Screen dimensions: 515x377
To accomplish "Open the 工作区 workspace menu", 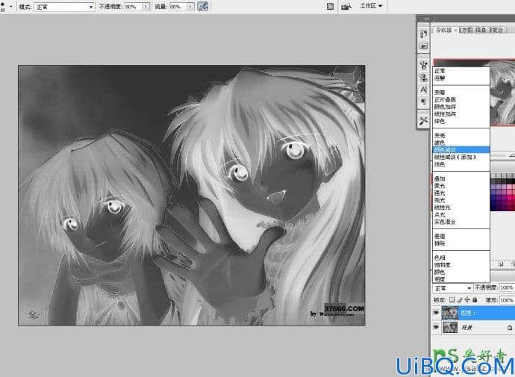I will (x=371, y=6).
